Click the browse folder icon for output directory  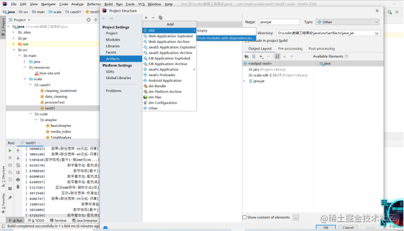click(x=377, y=33)
